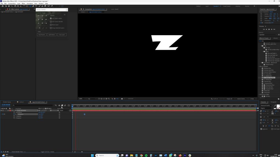The width and height of the screenshot is (280, 157).
Task: Select the Roto Brush tool
Action: [49, 6]
